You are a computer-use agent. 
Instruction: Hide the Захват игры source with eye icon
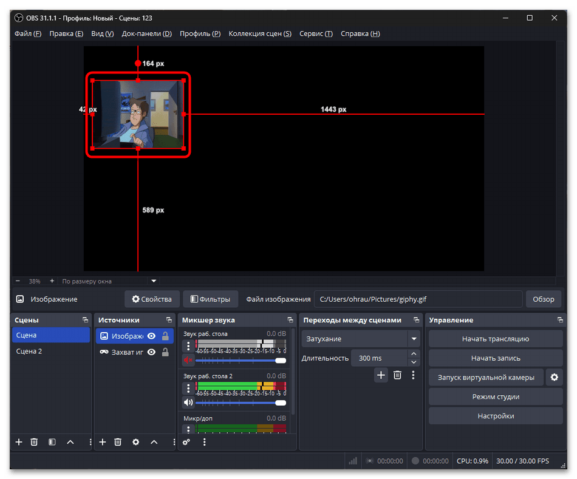151,352
